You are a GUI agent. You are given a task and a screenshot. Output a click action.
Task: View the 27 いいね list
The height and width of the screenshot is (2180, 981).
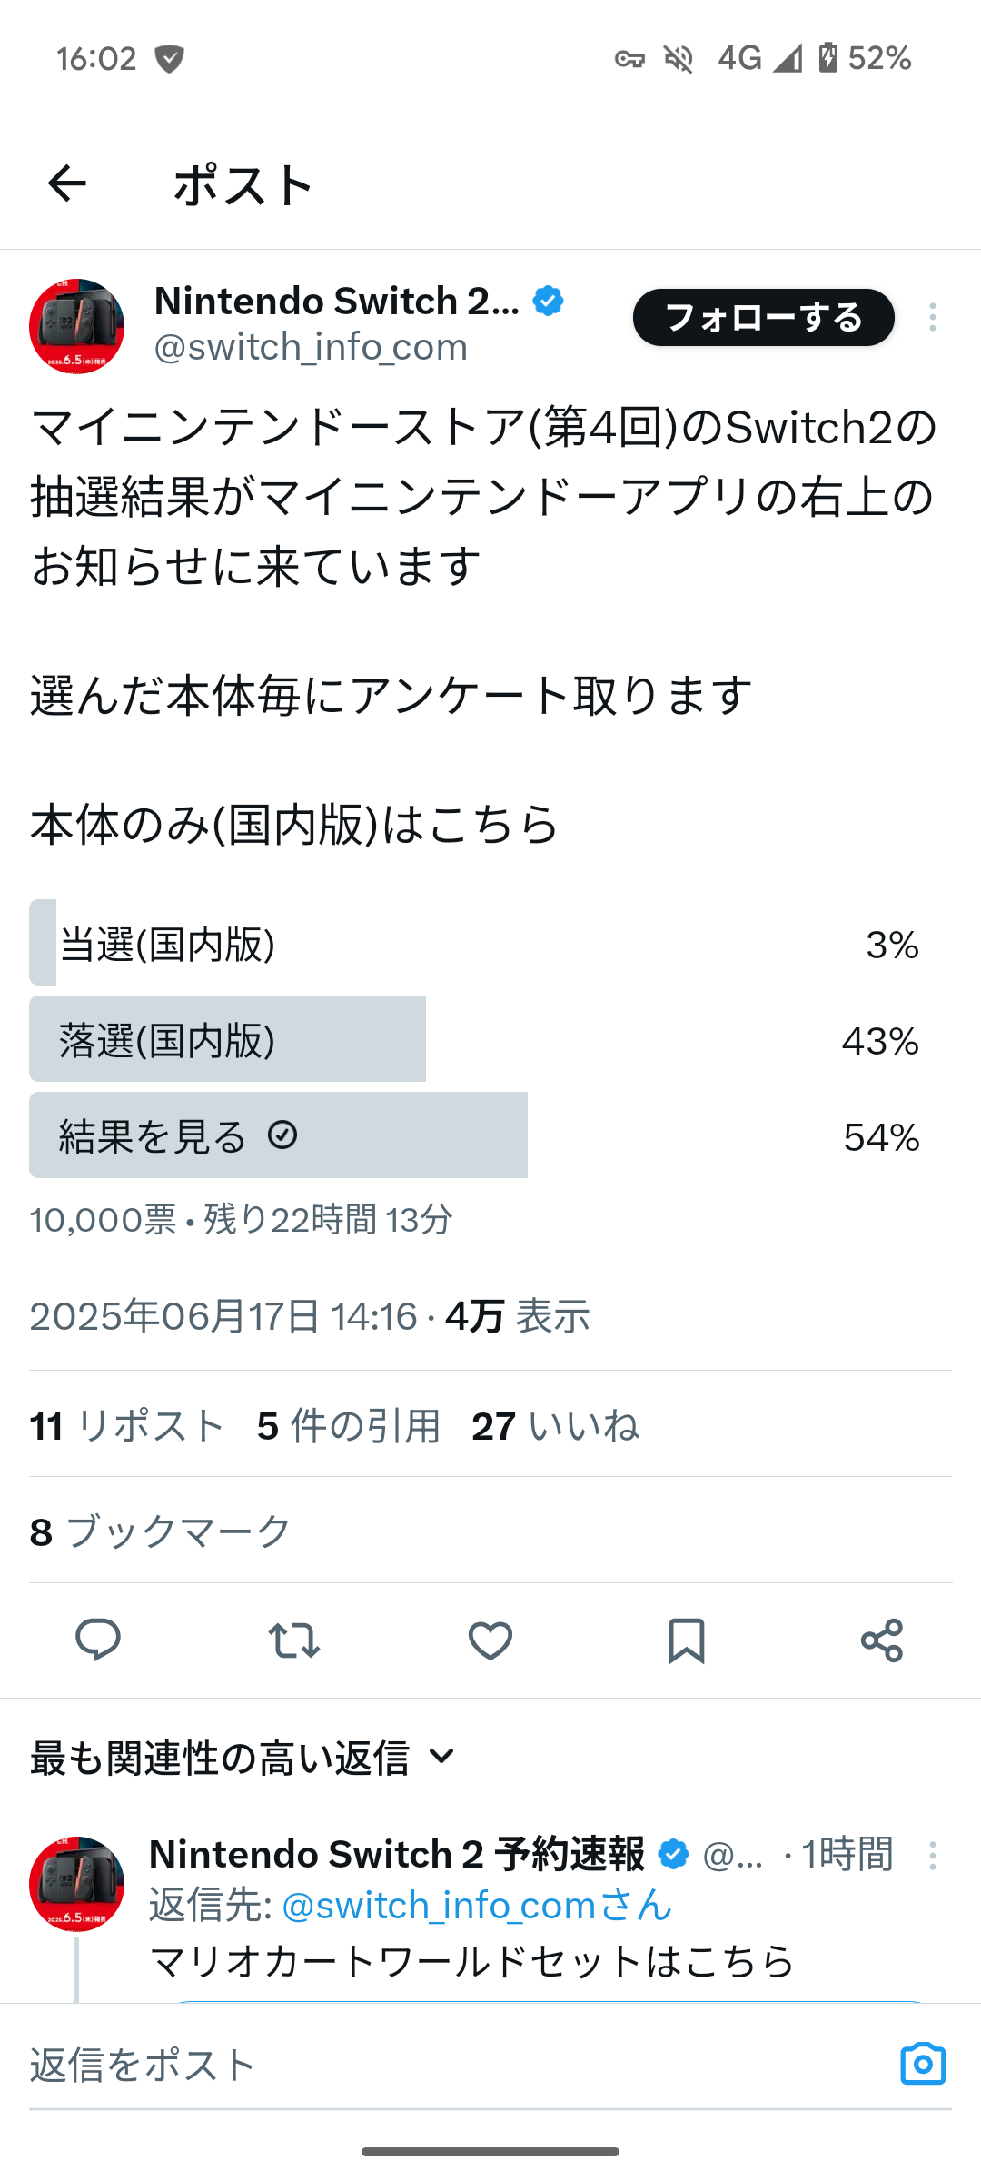click(555, 1426)
